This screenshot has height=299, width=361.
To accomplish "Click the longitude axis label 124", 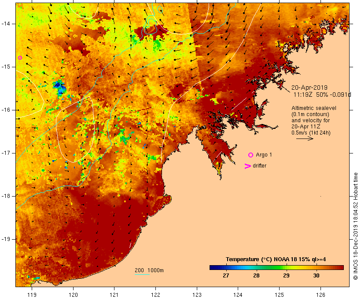I will pos(238,295).
